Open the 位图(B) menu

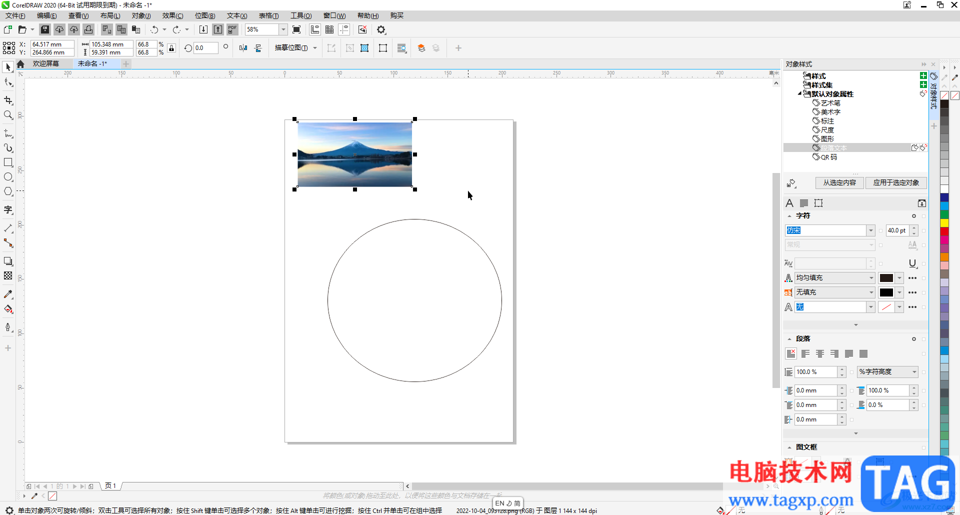click(x=205, y=15)
